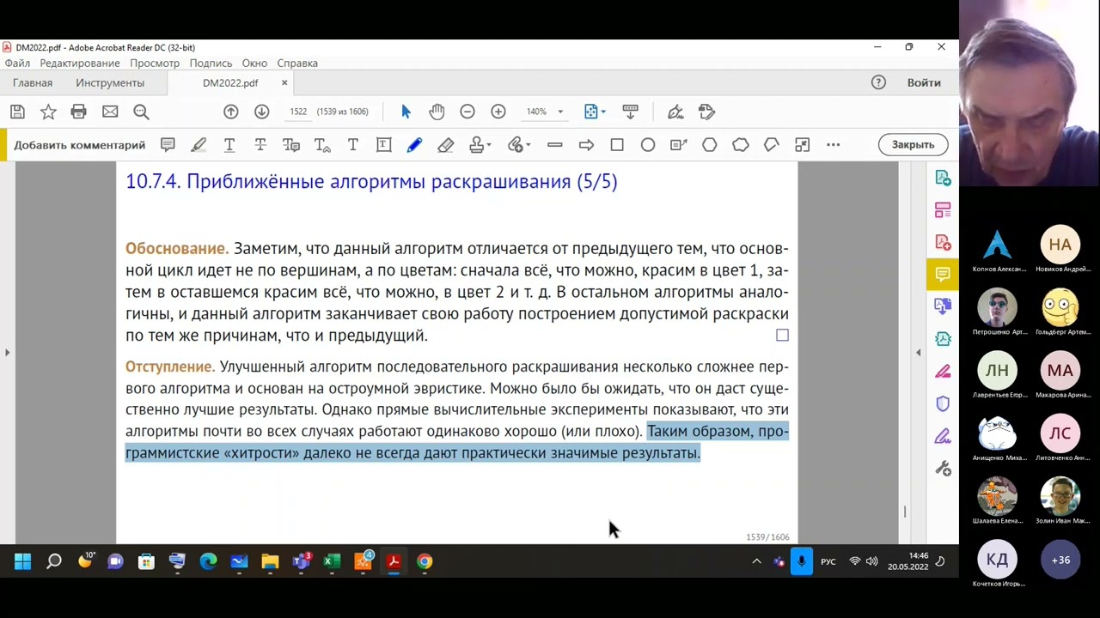This screenshot has width=1100, height=618.
Task: Bookmark the file with the star icon
Action: click(48, 112)
